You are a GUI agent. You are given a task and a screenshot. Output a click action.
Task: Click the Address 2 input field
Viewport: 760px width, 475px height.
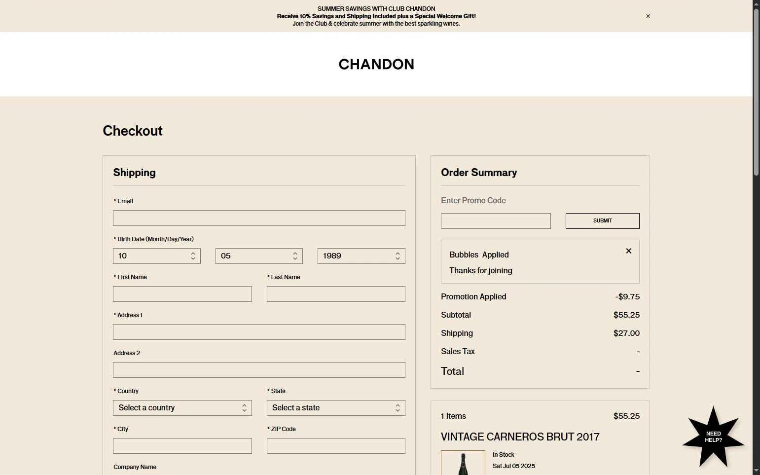pos(259,370)
